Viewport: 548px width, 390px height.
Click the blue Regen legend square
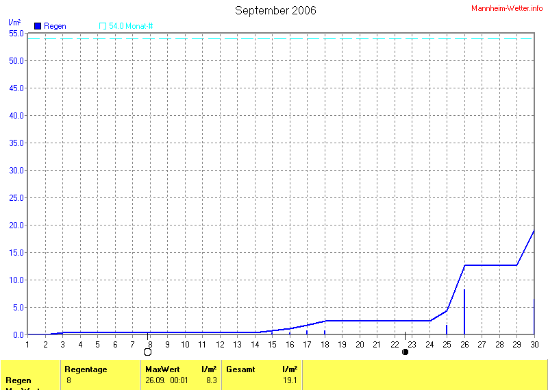(38, 26)
